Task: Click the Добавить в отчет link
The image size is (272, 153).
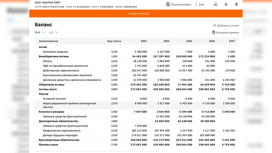Action: point(228,25)
